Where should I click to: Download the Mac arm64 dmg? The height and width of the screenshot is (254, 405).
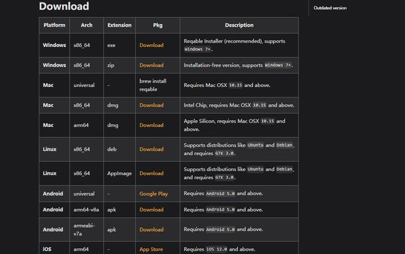point(151,125)
